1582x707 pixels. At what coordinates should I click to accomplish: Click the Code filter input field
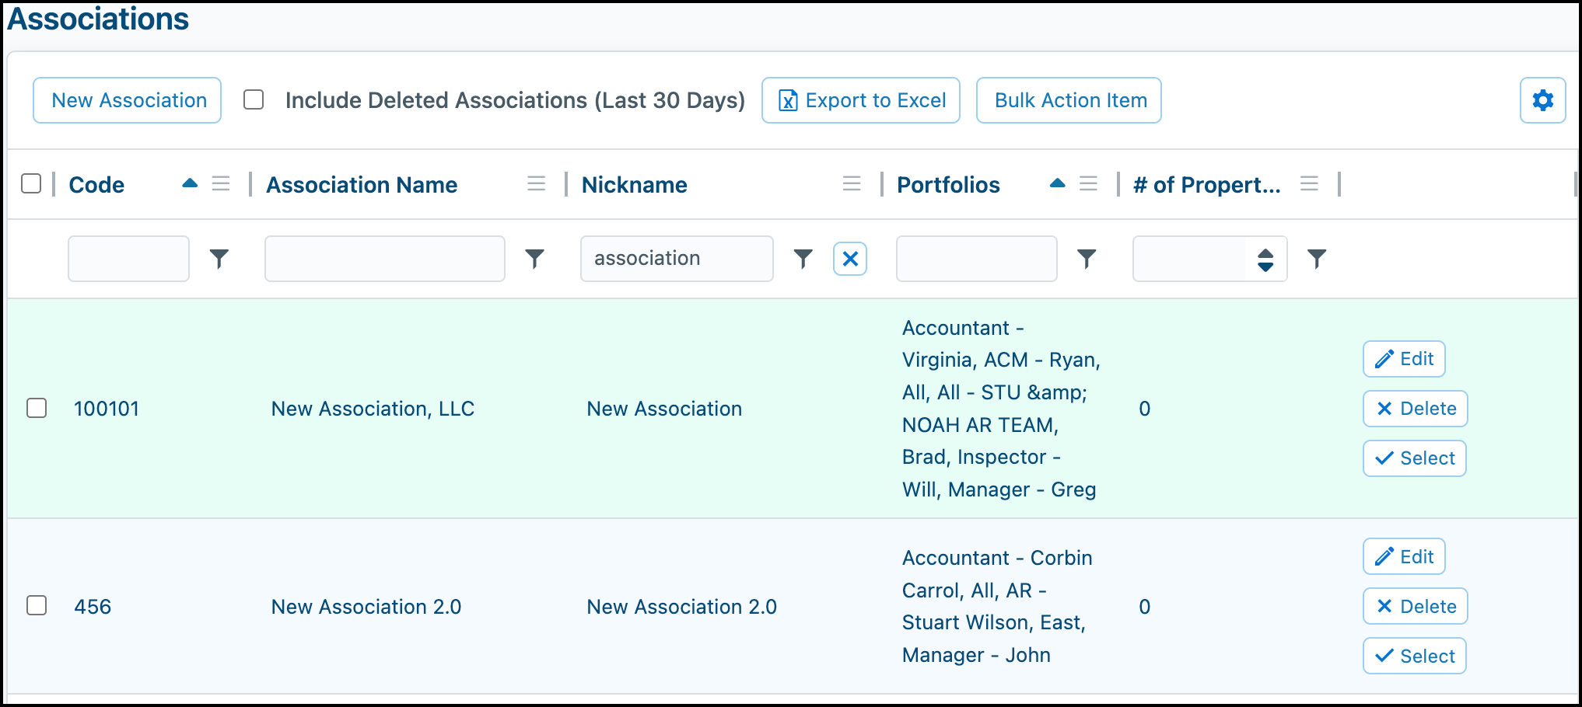click(x=129, y=259)
